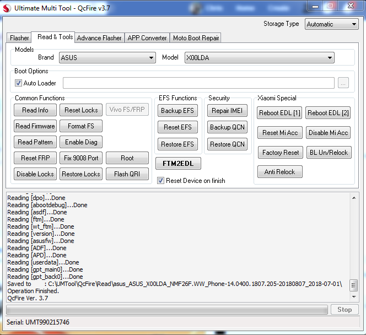Open the Advance Flasher tab

coord(99,38)
